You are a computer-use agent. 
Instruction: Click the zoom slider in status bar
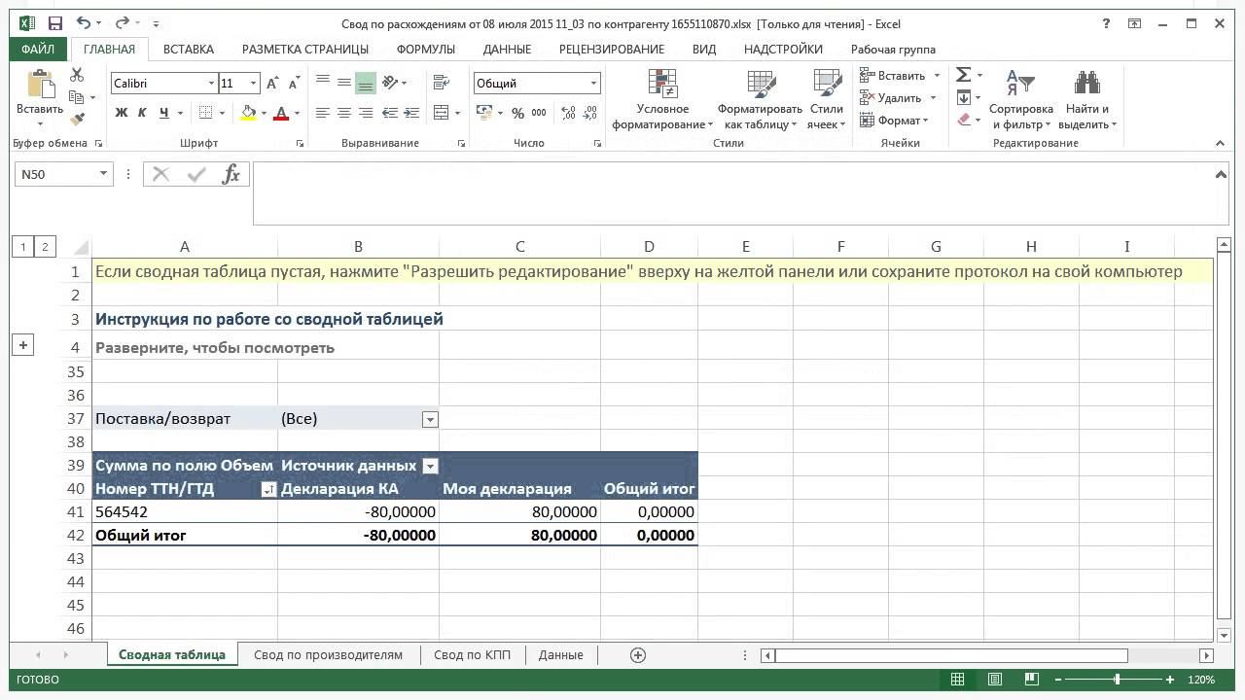1117,680
